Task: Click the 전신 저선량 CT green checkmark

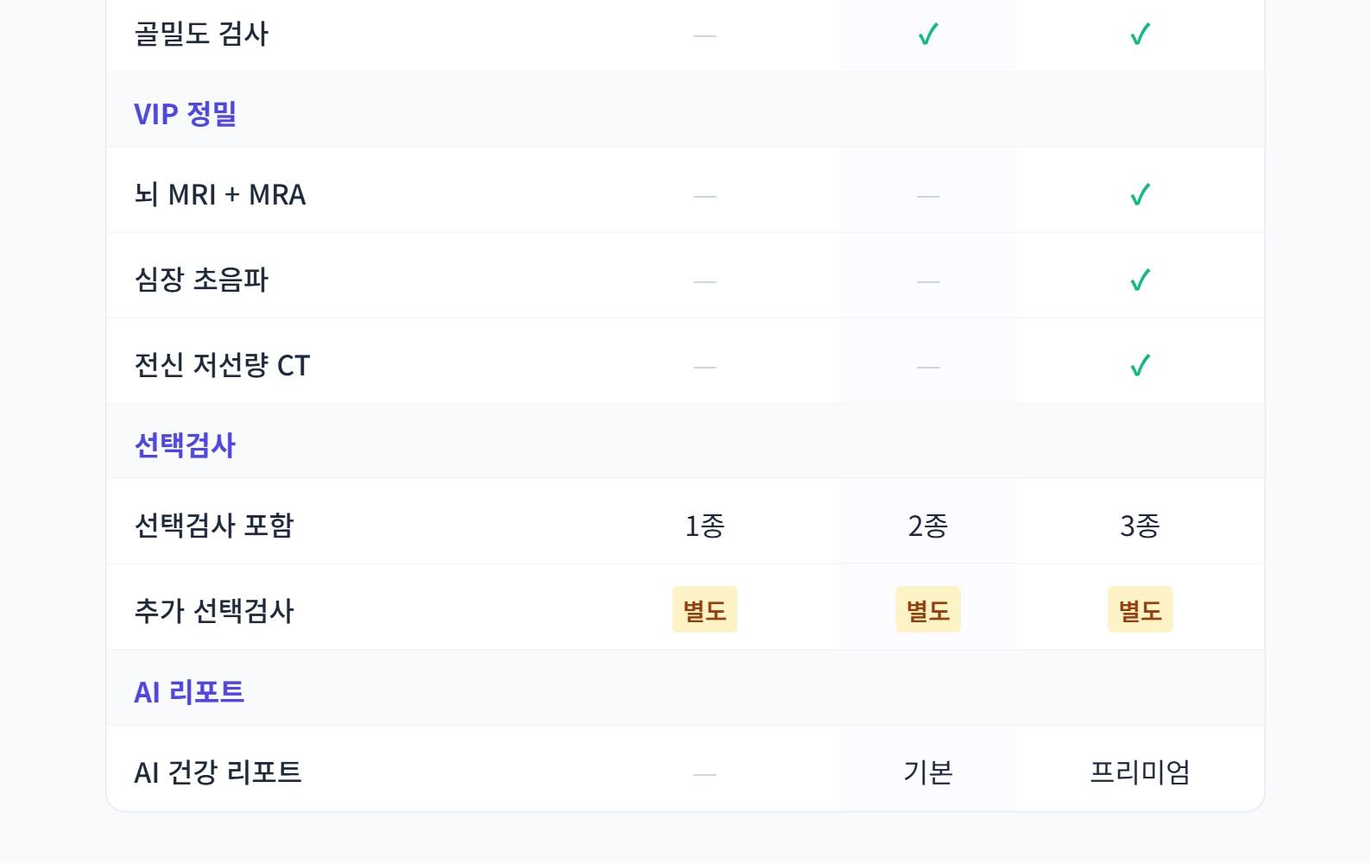Action: (x=1140, y=366)
